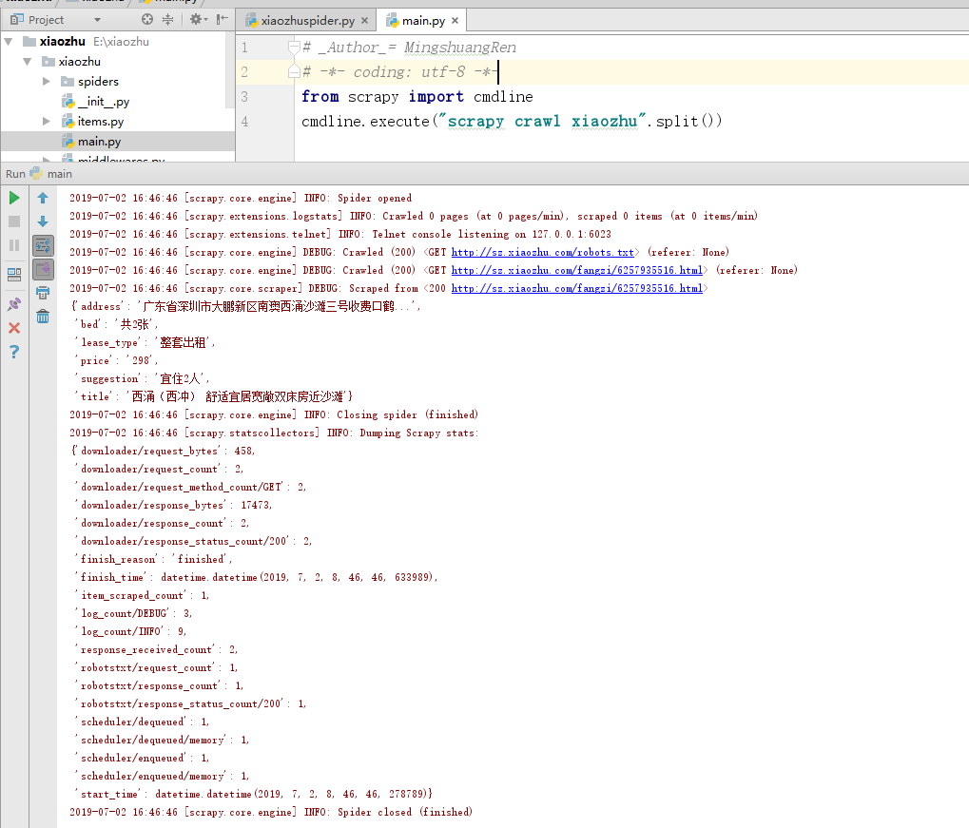The image size is (969, 828).
Task: Click the 'start_time' datetime line
Action: click(256, 794)
